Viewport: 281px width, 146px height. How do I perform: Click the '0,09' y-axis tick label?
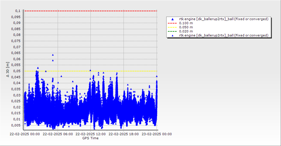click(x=17, y=23)
